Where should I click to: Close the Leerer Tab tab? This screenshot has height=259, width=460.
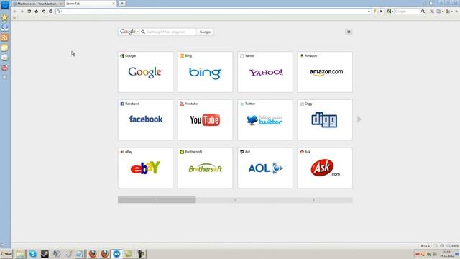pyautogui.click(x=114, y=4)
